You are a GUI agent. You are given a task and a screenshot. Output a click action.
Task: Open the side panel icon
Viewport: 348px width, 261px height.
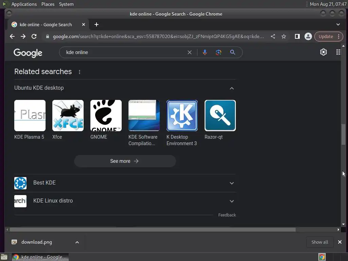click(297, 36)
